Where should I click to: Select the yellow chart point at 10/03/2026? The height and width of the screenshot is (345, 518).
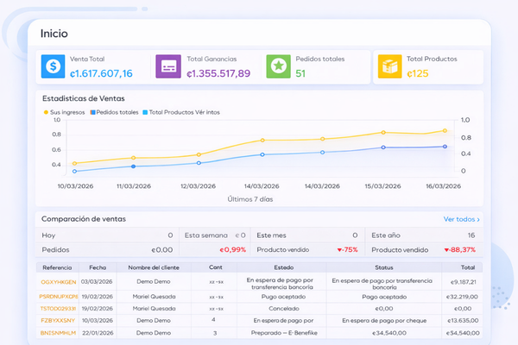(x=74, y=163)
